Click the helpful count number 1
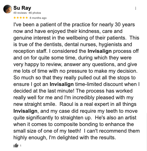This screenshot has height=151, width=147. click(20, 146)
